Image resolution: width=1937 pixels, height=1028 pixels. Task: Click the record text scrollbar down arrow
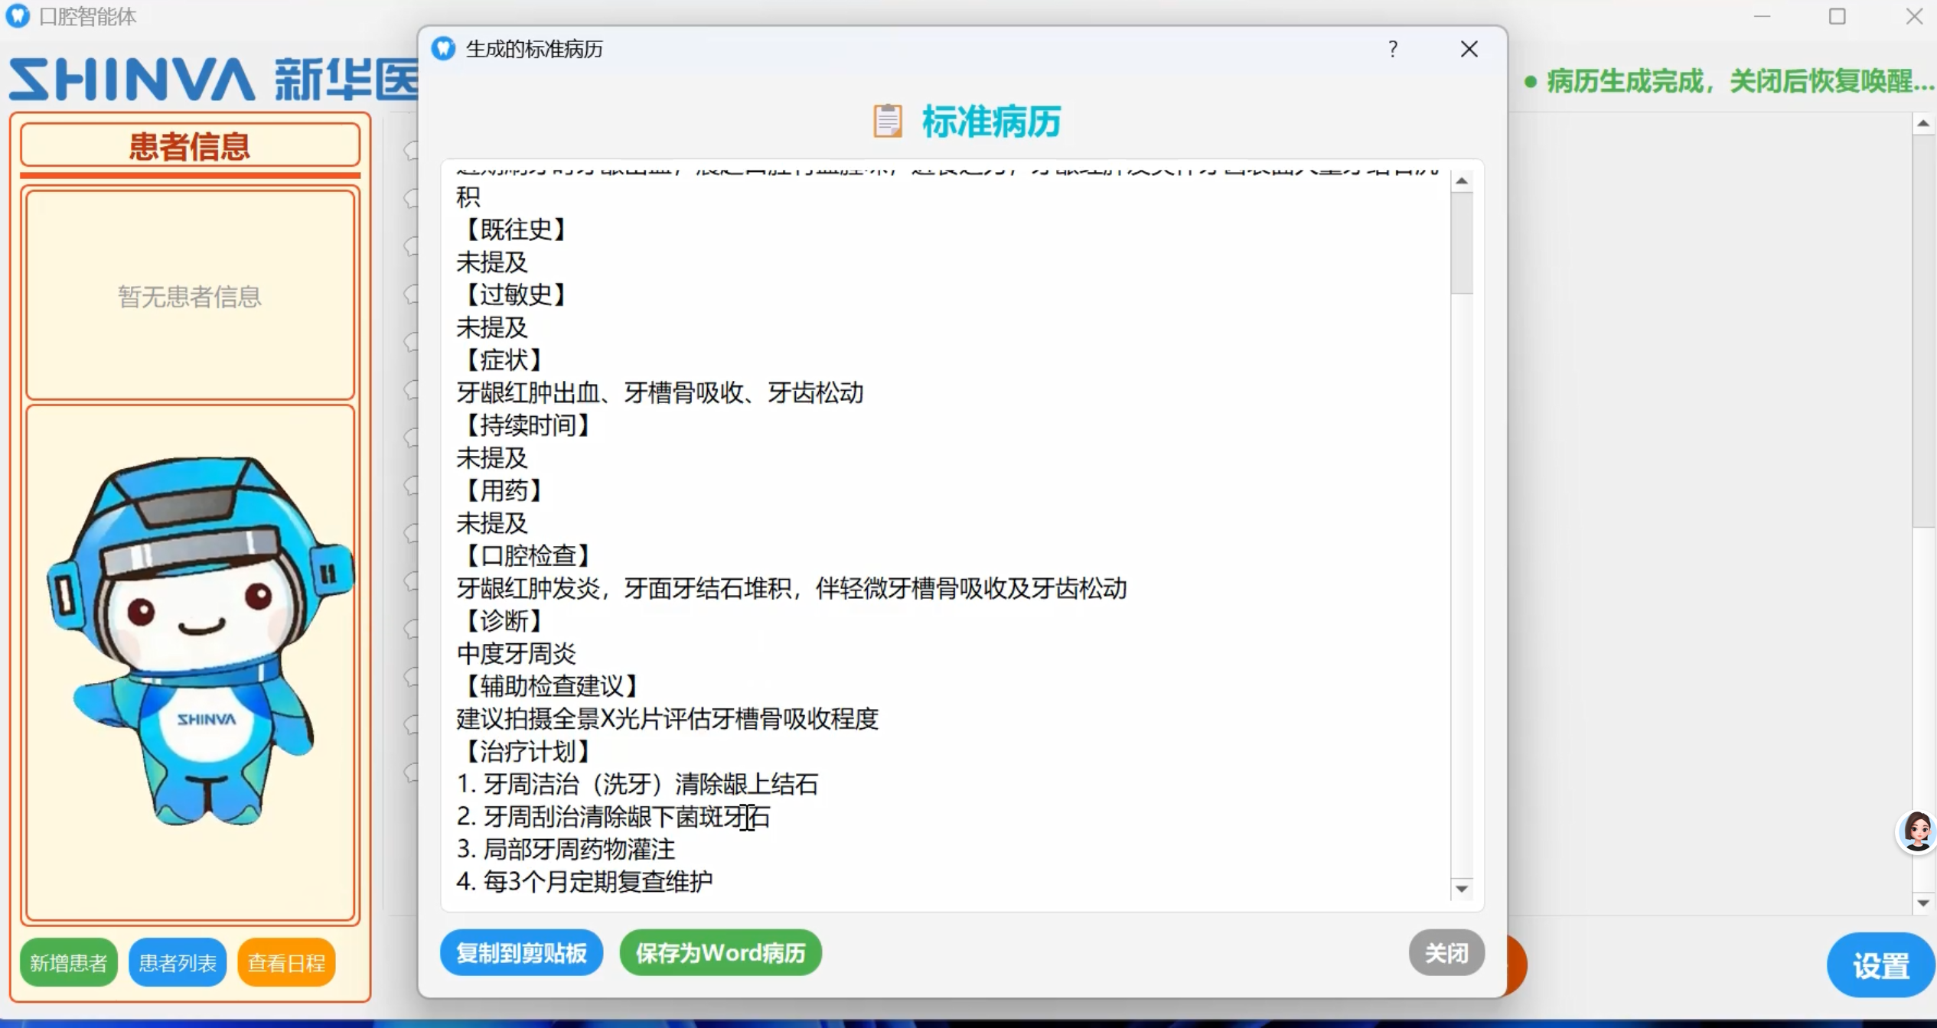click(1462, 889)
